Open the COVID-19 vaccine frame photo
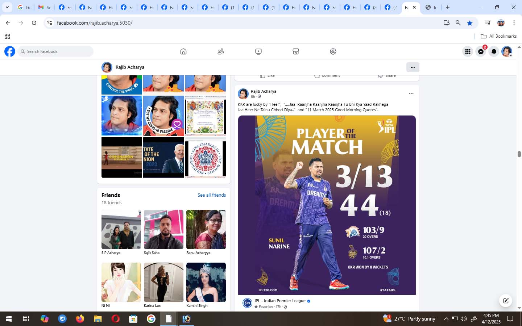The width and height of the screenshot is (522, 326). (x=163, y=116)
